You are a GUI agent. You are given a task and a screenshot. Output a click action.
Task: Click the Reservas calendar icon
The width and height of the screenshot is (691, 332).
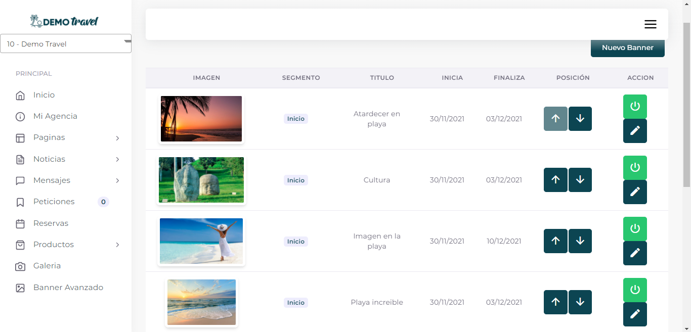[20, 224]
